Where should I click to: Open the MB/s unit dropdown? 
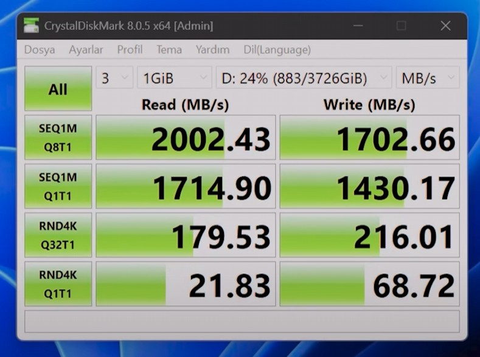(x=428, y=78)
